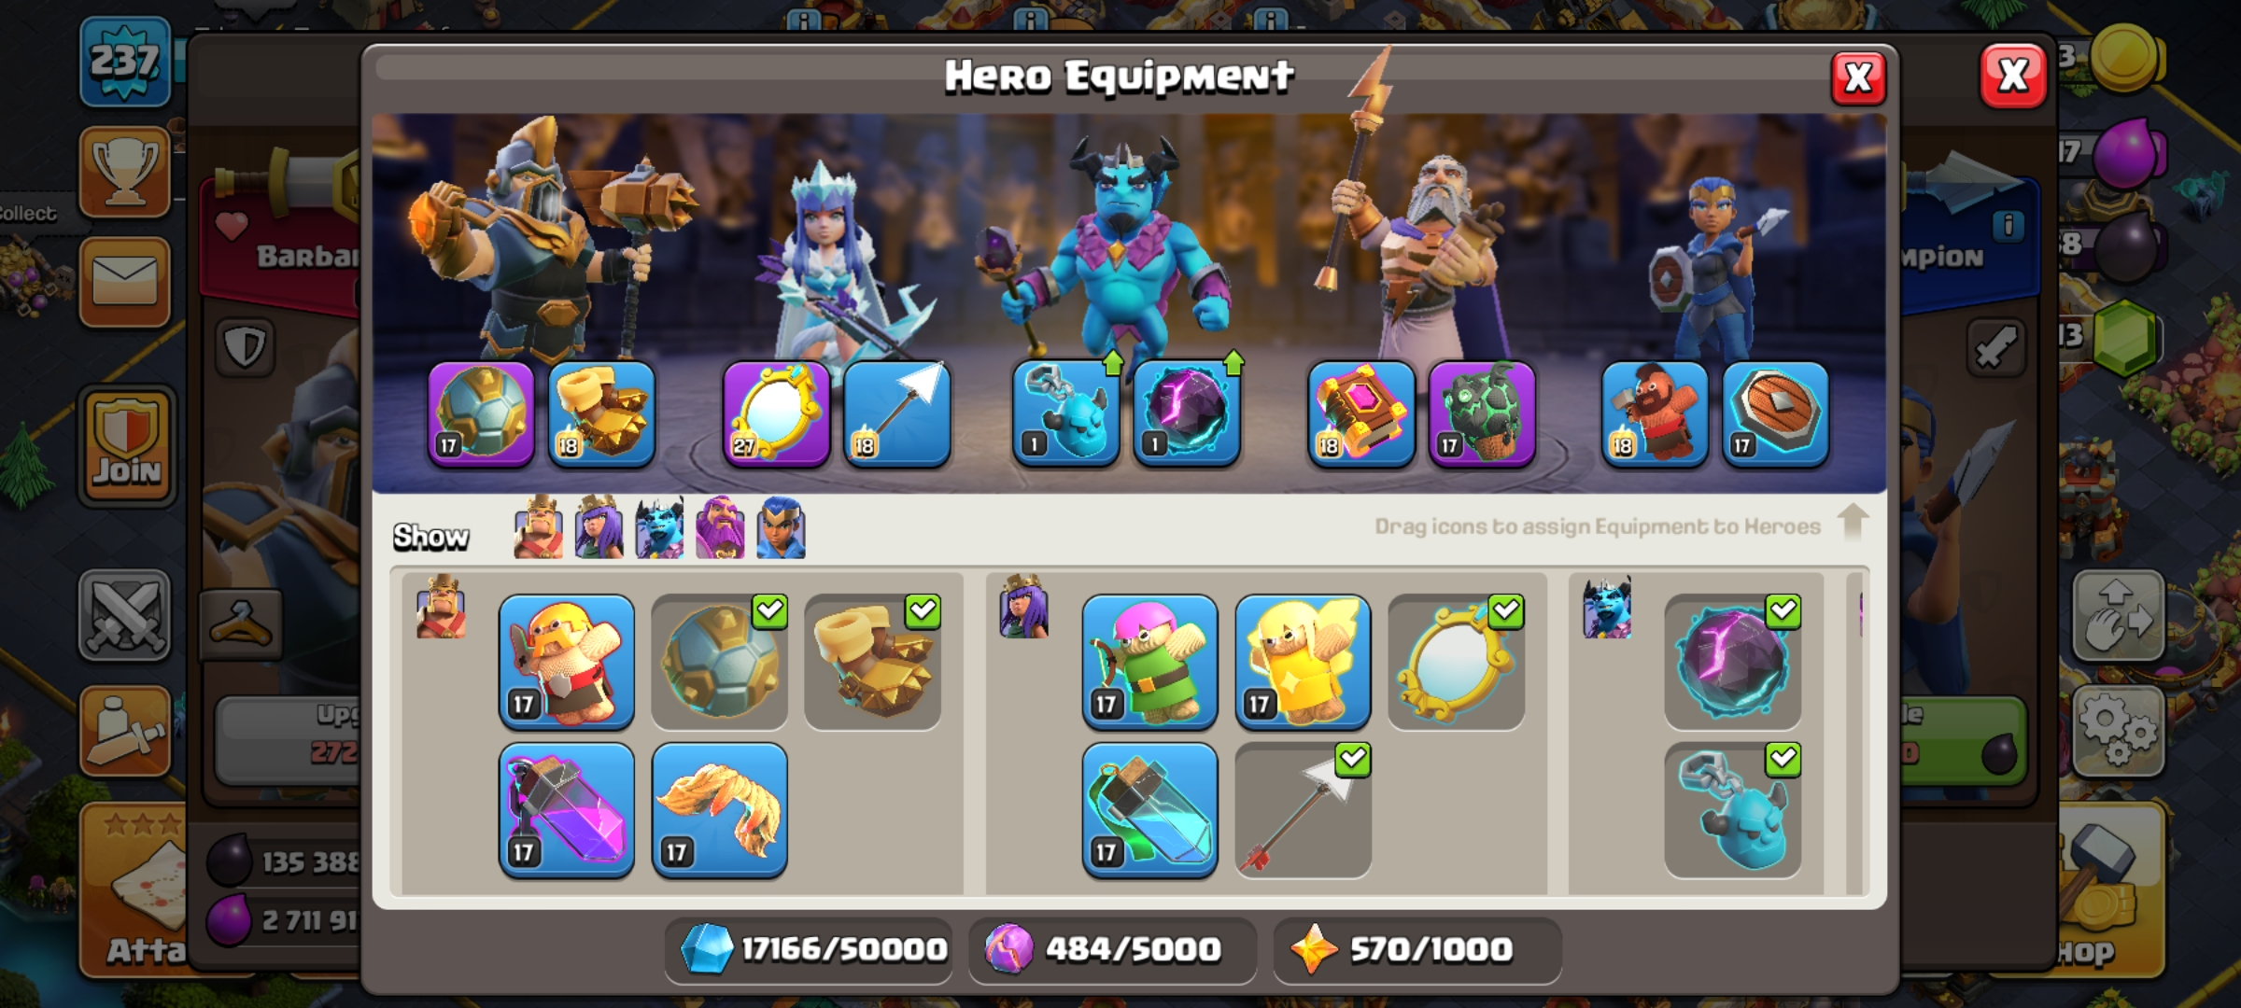
Task: Toggle the equipped Earthquake Boots item
Action: (720, 662)
